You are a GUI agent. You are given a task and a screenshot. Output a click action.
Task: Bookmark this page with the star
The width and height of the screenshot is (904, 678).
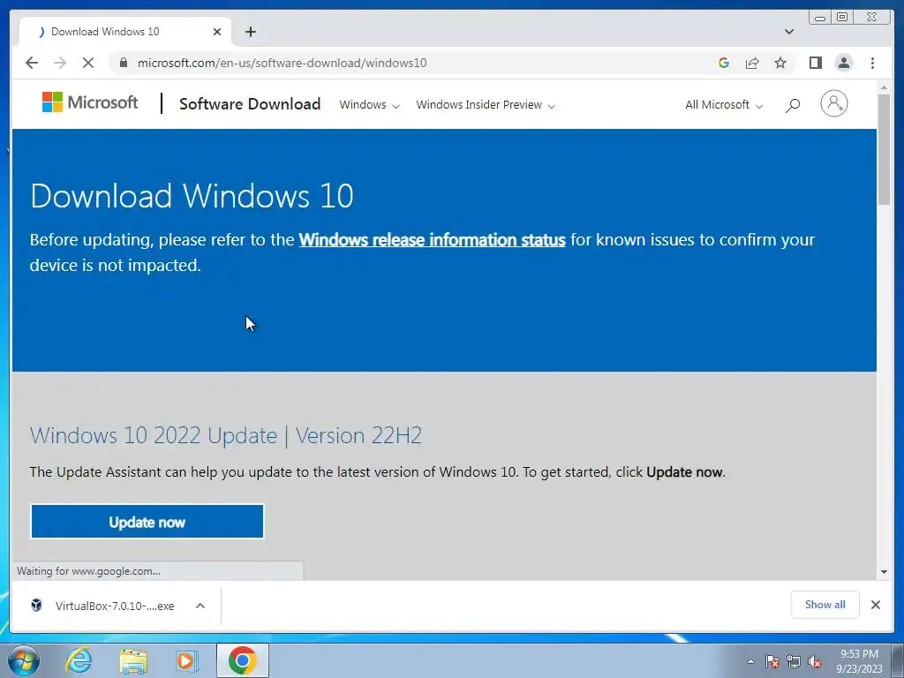780,63
